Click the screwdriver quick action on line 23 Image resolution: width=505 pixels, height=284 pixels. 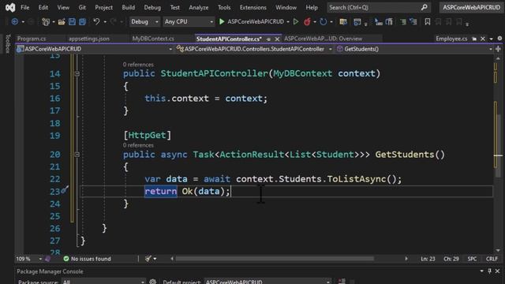point(65,189)
